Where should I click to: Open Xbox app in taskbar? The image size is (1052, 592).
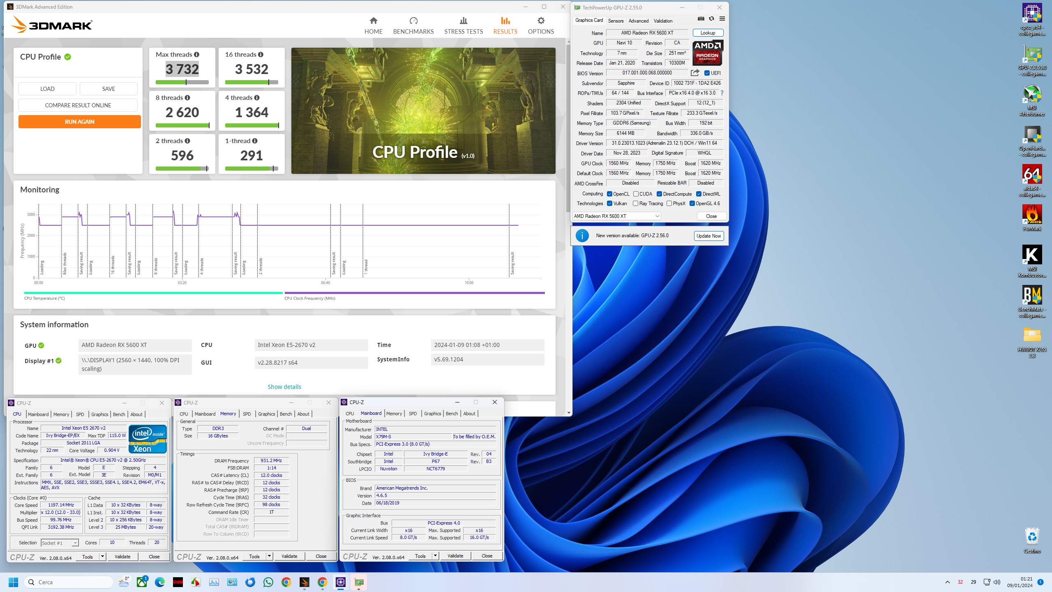coord(142,582)
